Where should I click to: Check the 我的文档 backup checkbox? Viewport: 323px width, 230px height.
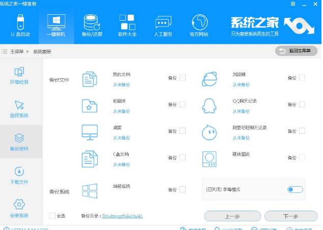[x=183, y=78]
